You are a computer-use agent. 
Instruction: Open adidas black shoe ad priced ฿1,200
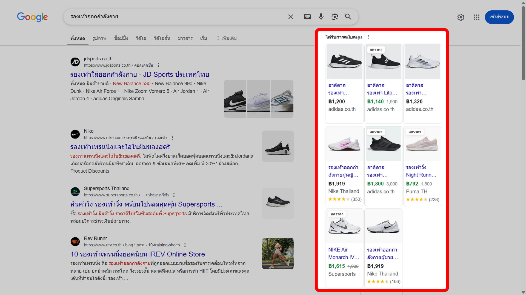[x=344, y=84]
